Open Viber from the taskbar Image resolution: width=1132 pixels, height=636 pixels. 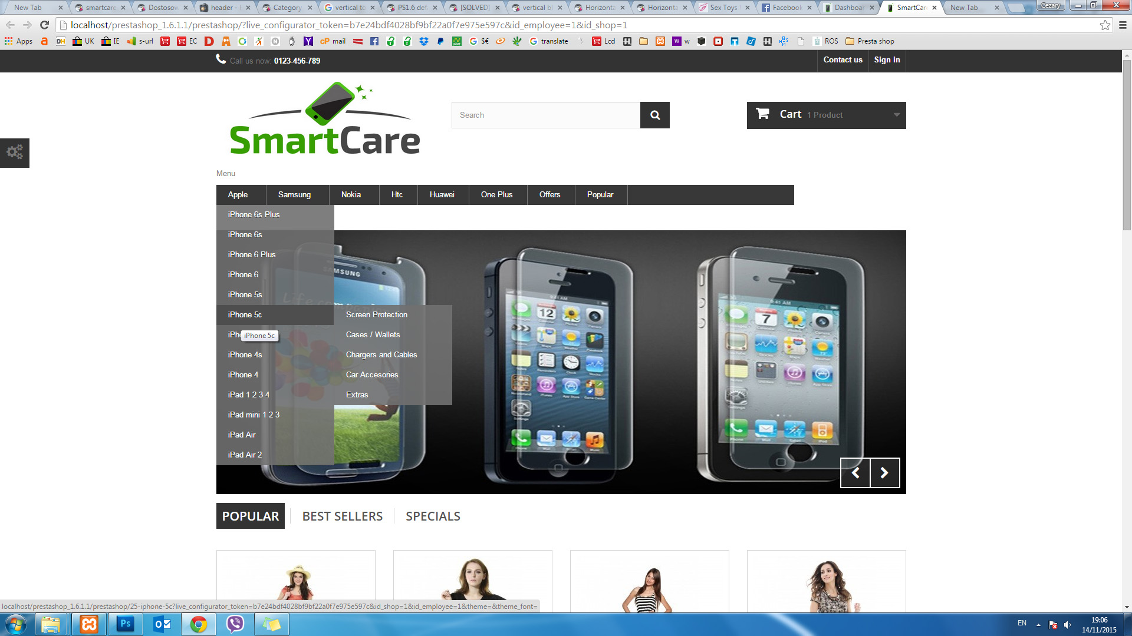(x=235, y=624)
